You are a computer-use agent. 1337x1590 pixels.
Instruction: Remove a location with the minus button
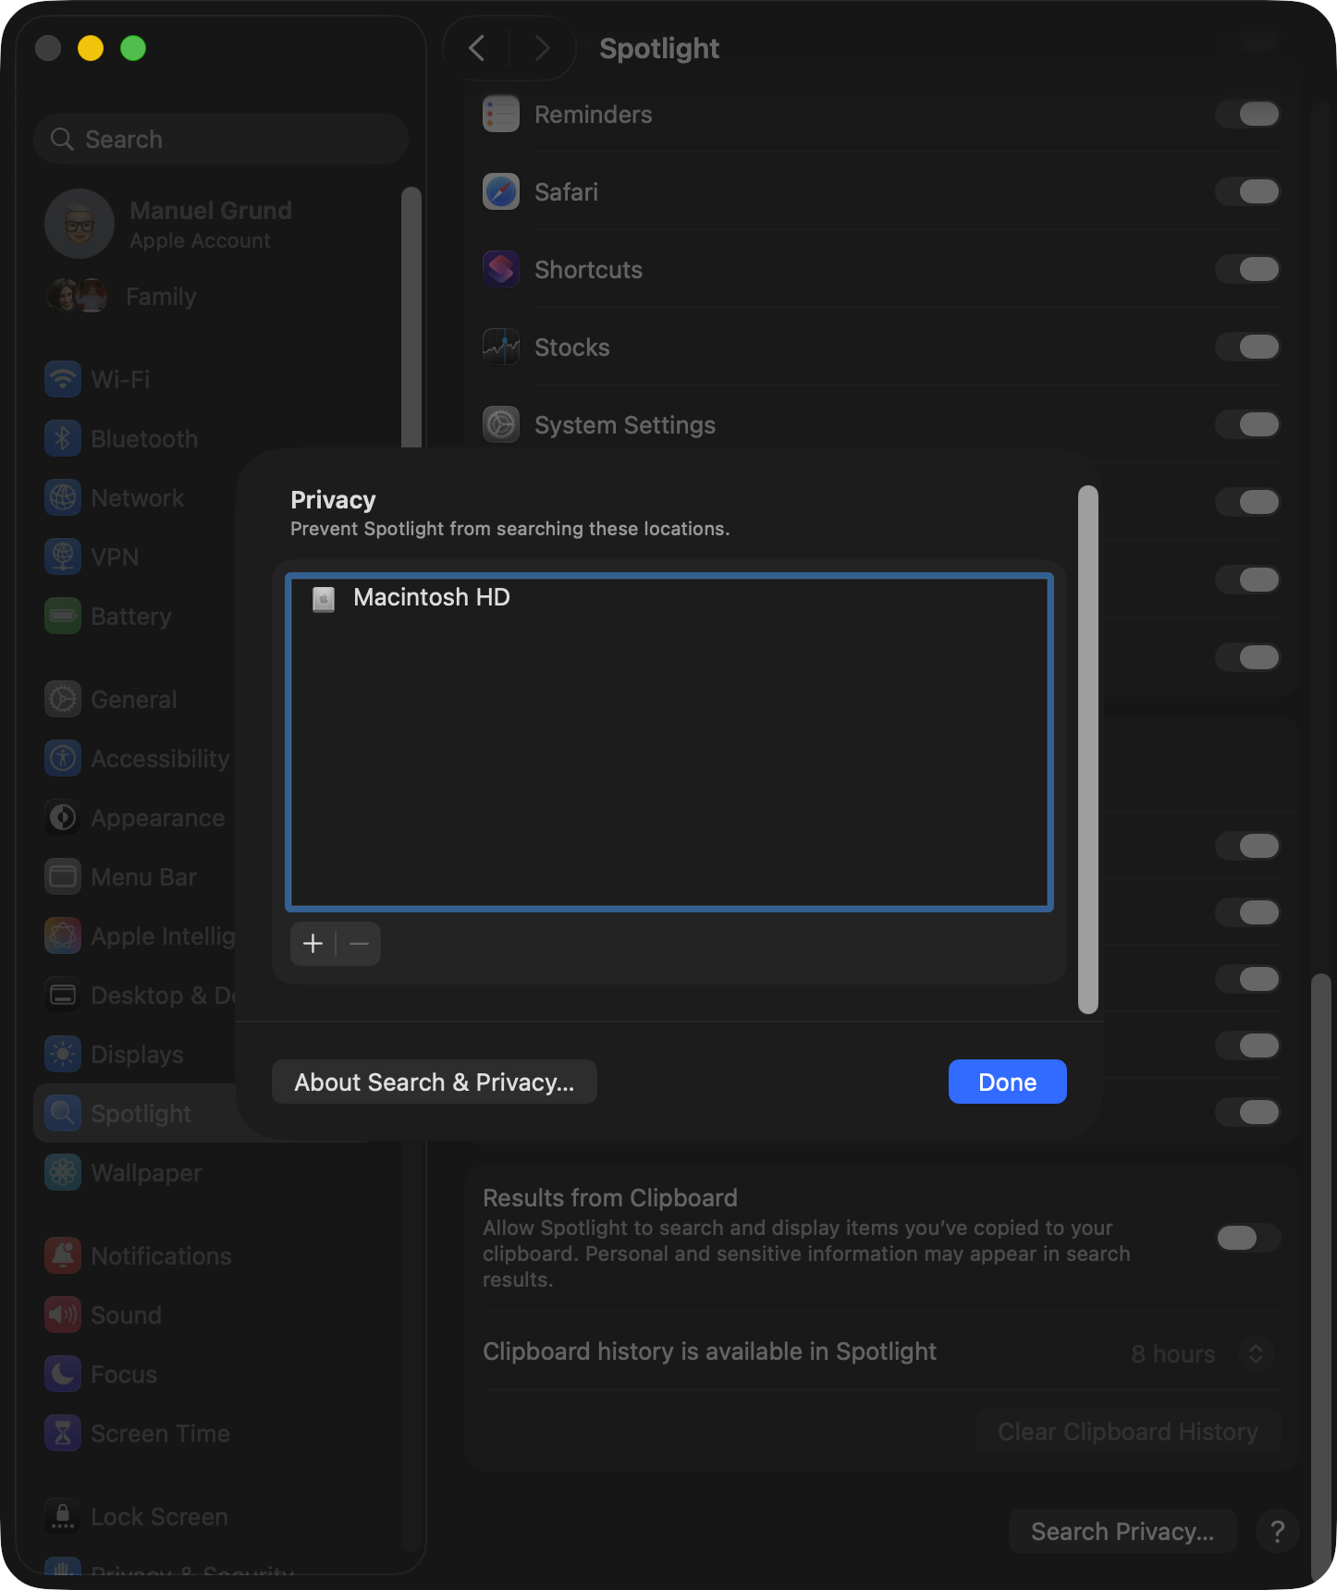tap(359, 943)
